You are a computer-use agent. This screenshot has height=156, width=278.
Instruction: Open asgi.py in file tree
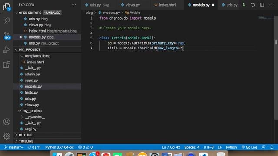[47, 129]
